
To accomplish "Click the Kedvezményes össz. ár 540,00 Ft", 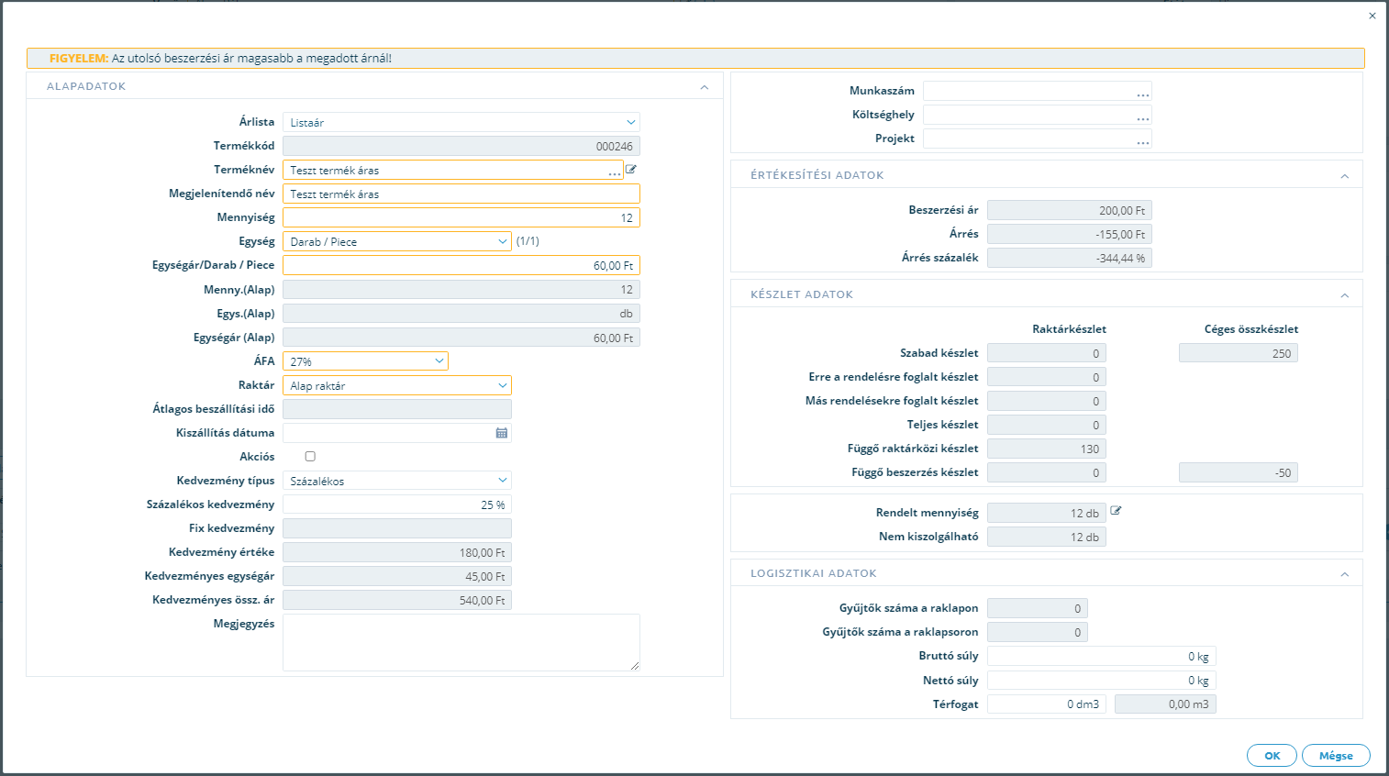I will 397,600.
